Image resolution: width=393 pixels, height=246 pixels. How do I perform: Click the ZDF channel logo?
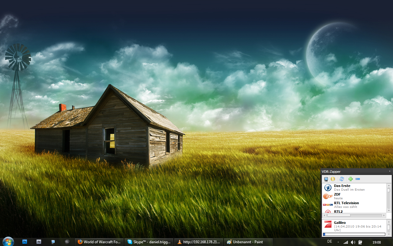point(328,196)
